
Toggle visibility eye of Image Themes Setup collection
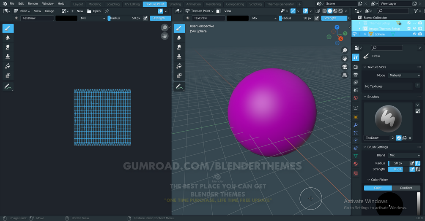coord(414,28)
